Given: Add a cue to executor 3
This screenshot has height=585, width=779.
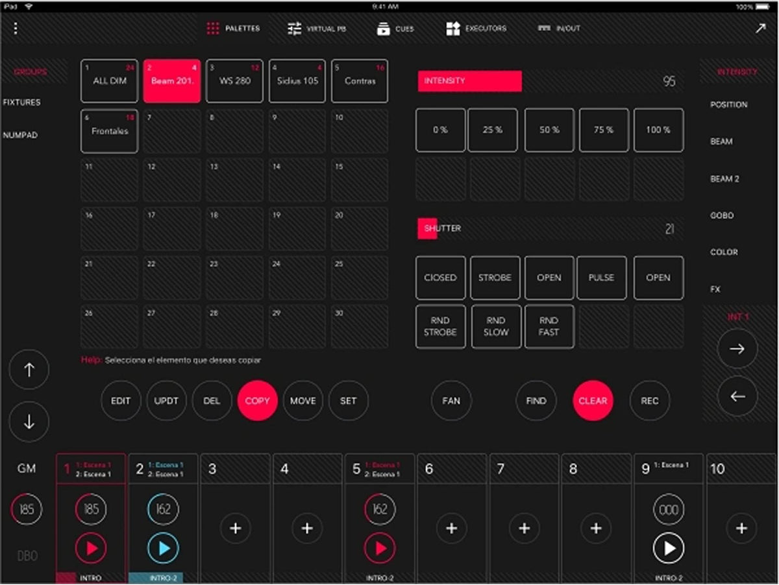Looking at the screenshot, I should click(236, 529).
